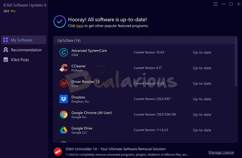Click the blue checkmark status circle
The height and width of the screenshot is (158, 242).
coord(60,21)
